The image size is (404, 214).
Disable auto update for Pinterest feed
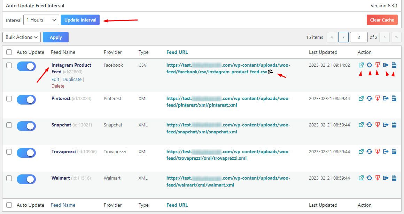pyautogui.click(x=26, y=99)
